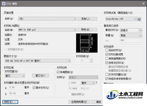The image size is (147, 106).
Task: Decrease the print copies stepper
Action: (x=91, y=61)
